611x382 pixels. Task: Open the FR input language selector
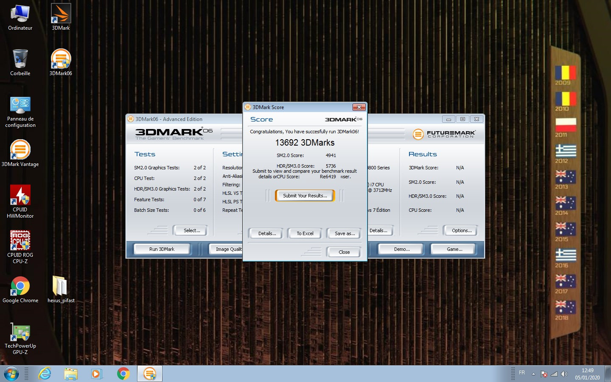[x=522, y=373]
